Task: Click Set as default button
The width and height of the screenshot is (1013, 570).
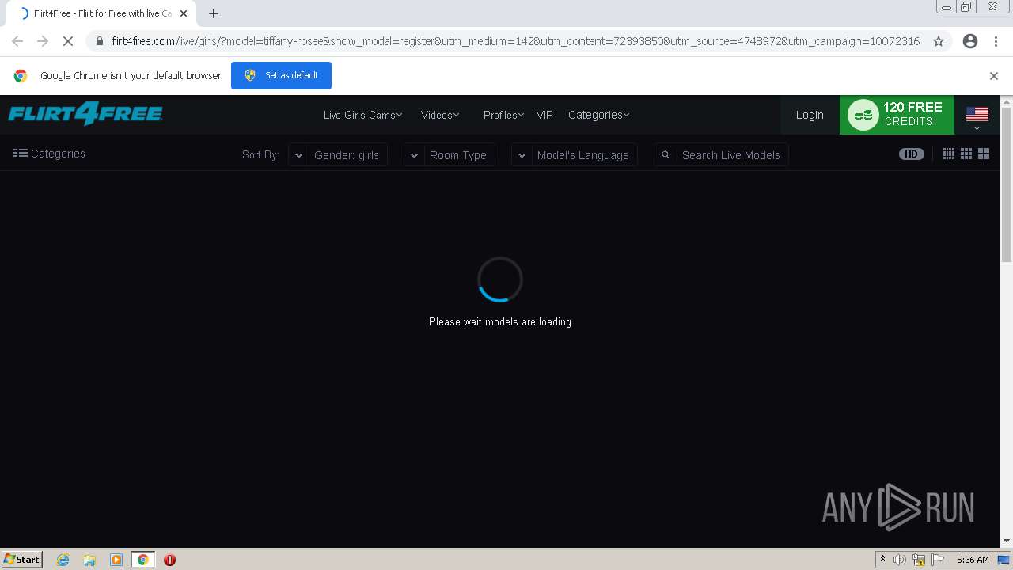Action: pos(281,75)
